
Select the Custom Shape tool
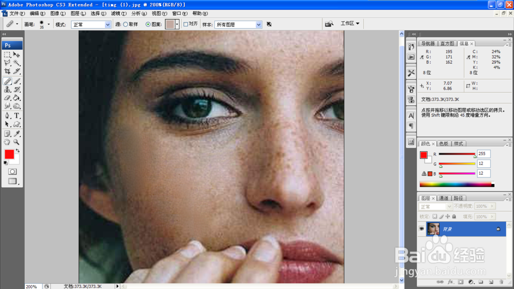pyautogui.click(x=16, y=124)
